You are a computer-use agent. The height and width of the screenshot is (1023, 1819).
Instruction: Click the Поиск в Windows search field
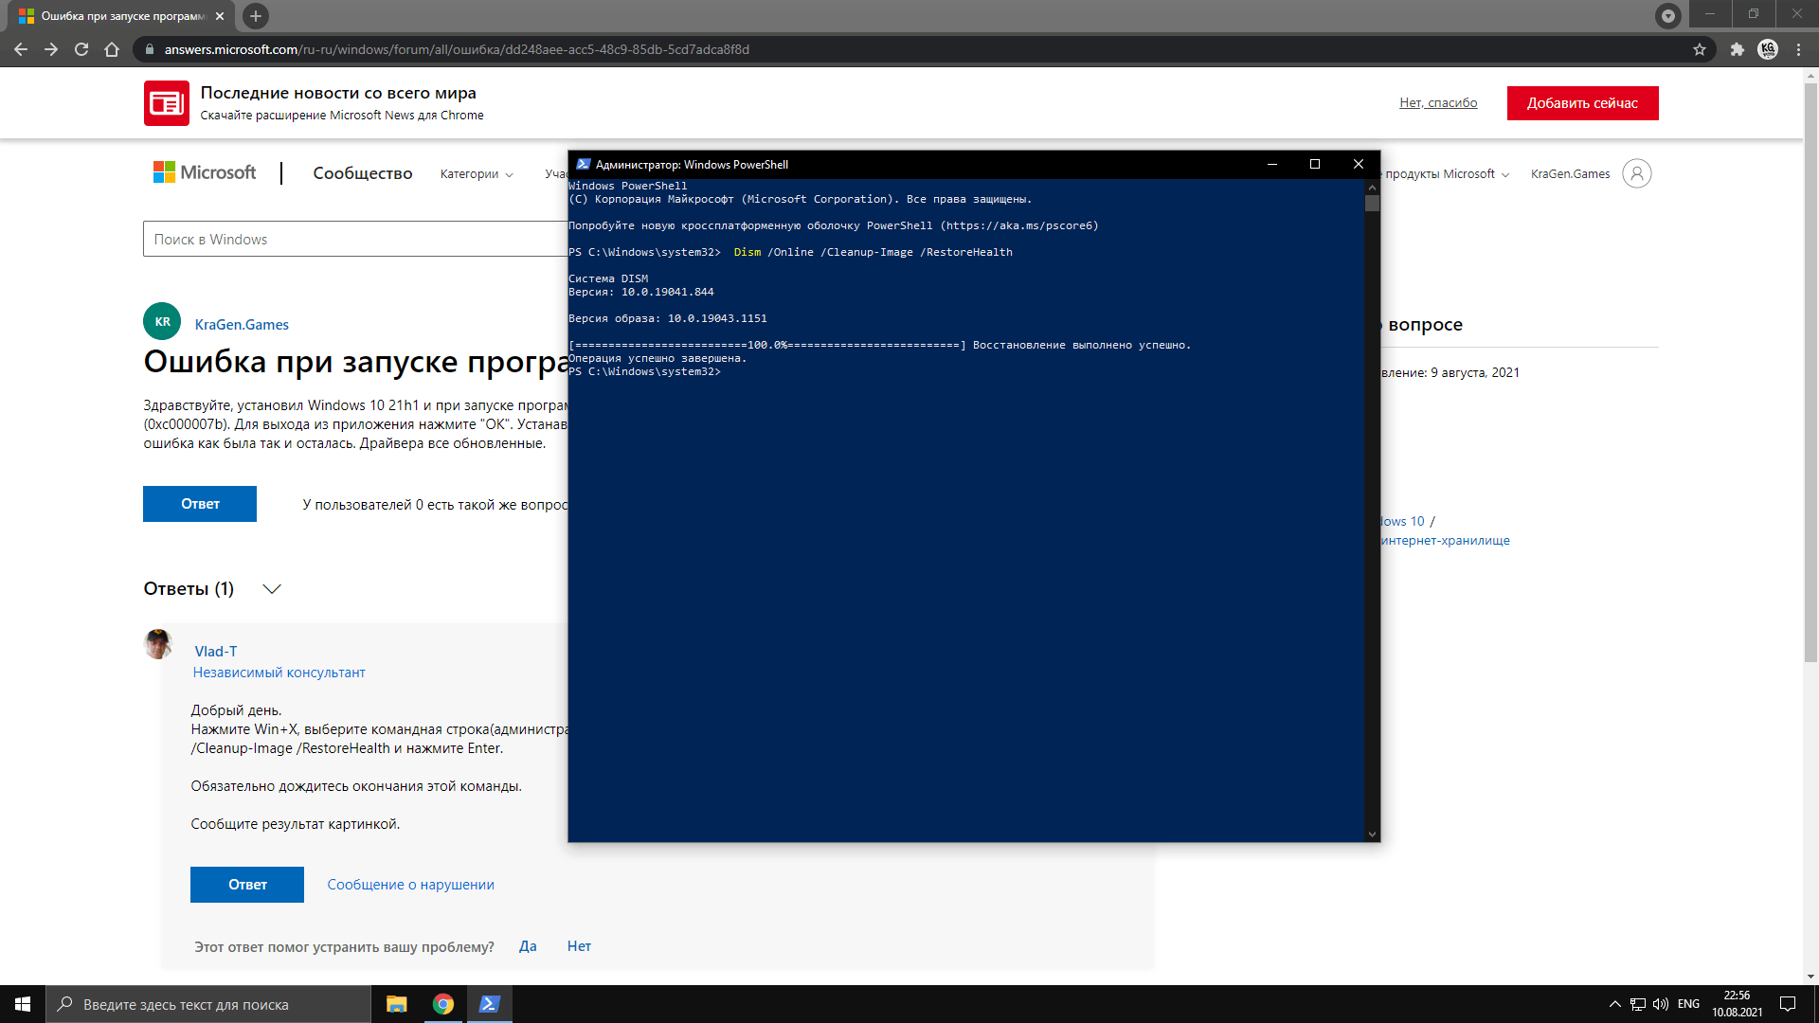click(355, 239)
